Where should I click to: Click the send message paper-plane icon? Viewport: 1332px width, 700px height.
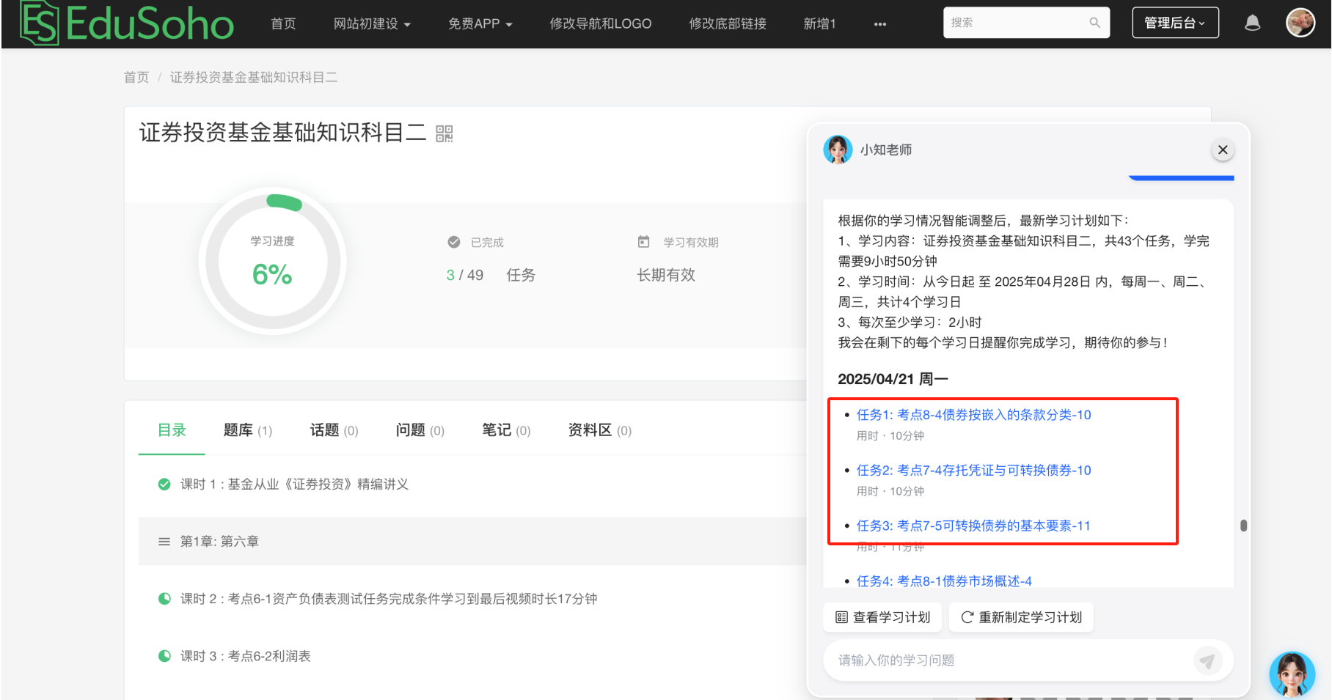1210,660
